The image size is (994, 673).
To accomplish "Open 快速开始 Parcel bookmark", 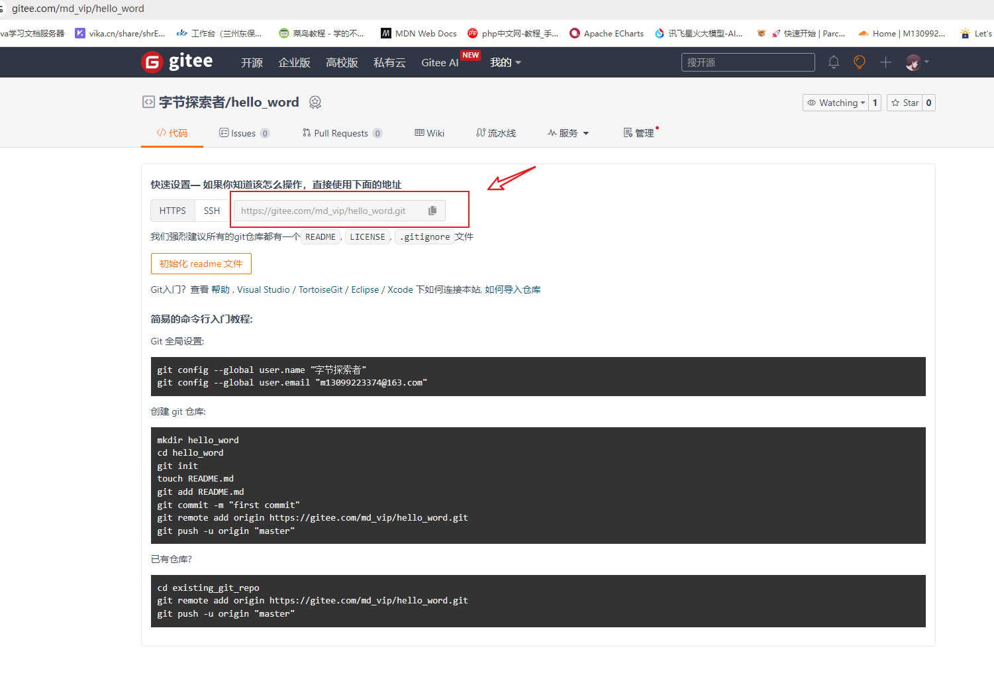I will click(x=808, y=33).
